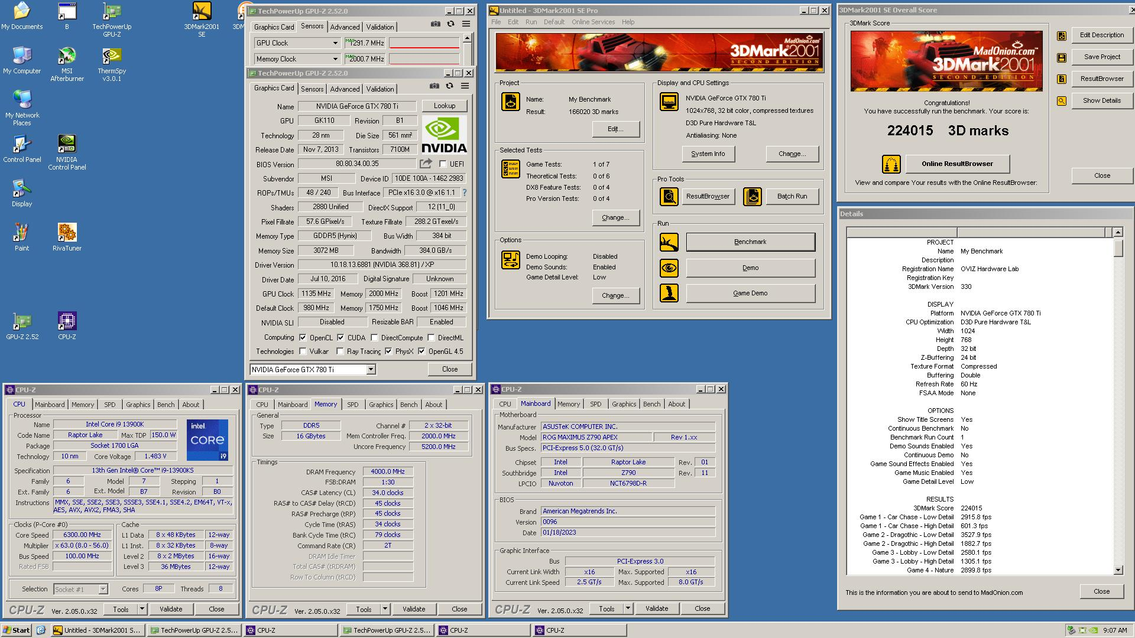
Task: Toggle the Vulkan checkbox
Action: (303, 351)
